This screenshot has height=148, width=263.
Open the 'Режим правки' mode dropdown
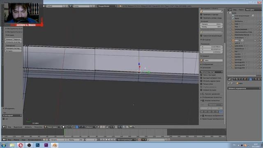coord(53,127)
